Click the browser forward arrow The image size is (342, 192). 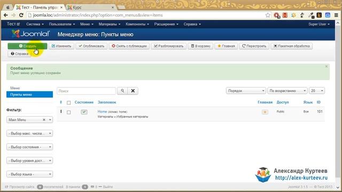click(x=13, y=15)
